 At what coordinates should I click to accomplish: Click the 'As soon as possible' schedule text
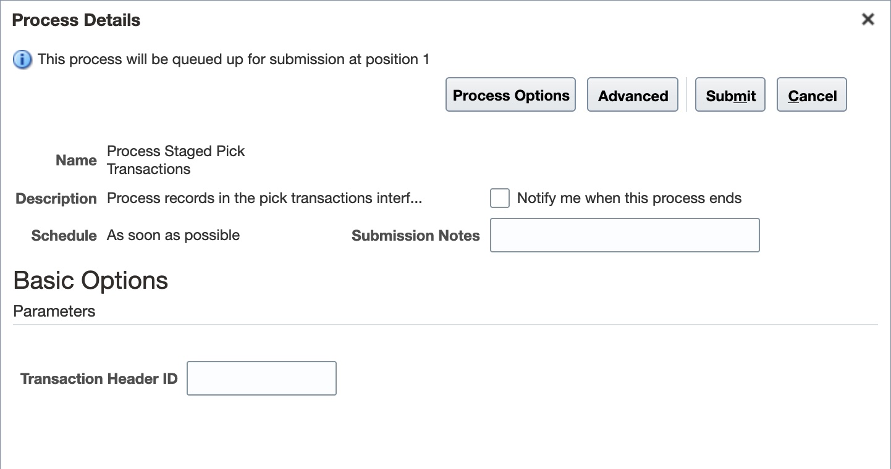tap(173, 235)
